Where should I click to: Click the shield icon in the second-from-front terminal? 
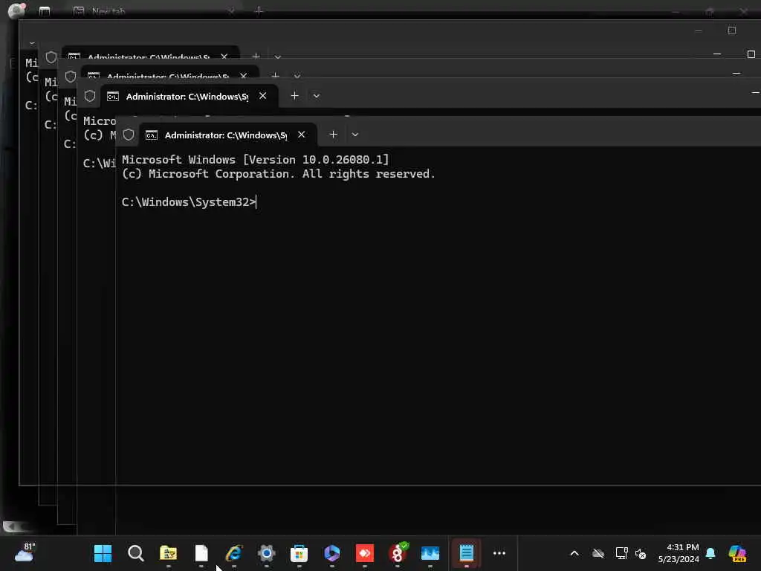pos(90,96)
